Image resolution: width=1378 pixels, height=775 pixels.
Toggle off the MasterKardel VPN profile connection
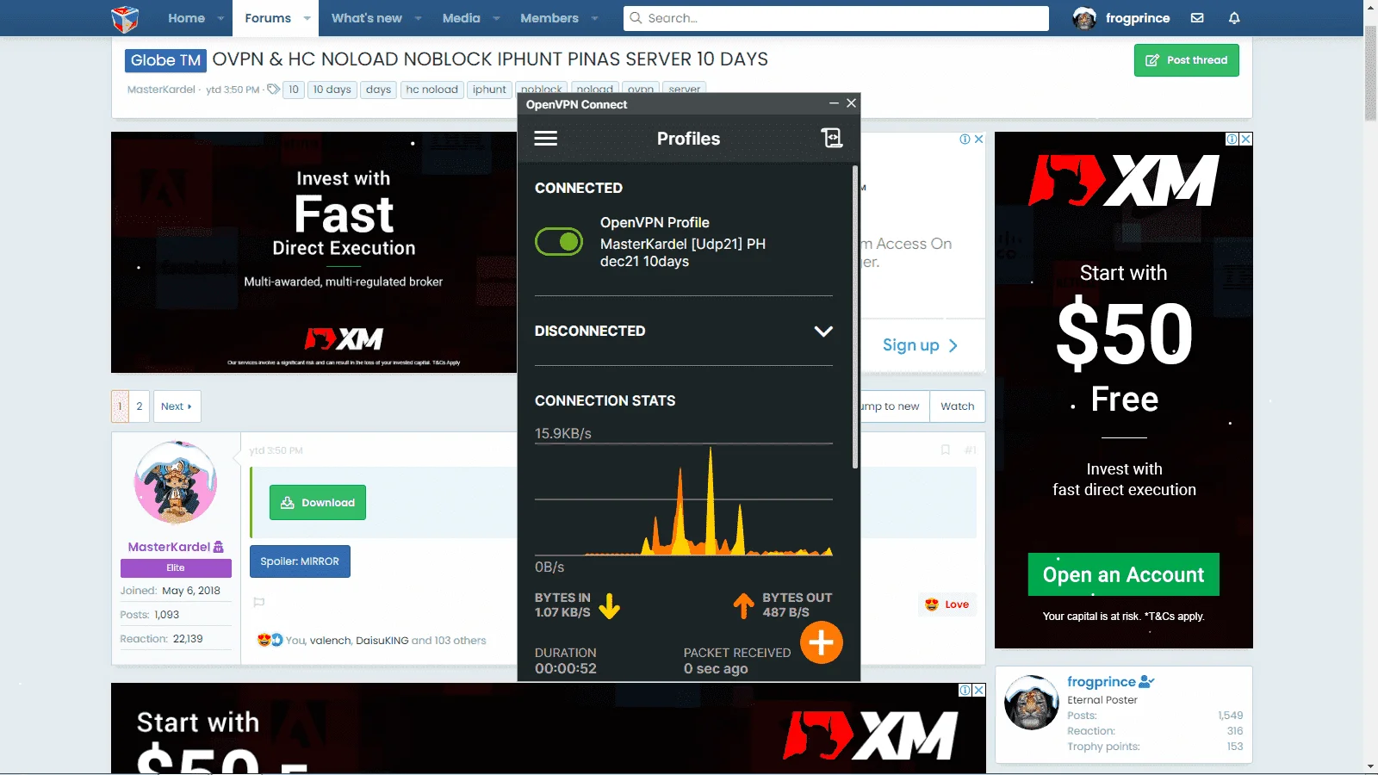[x=559, y=242]
